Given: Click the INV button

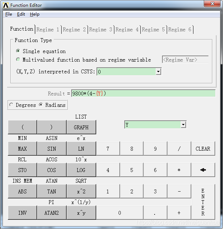Looking at the screenshot, I should point(22,213).
